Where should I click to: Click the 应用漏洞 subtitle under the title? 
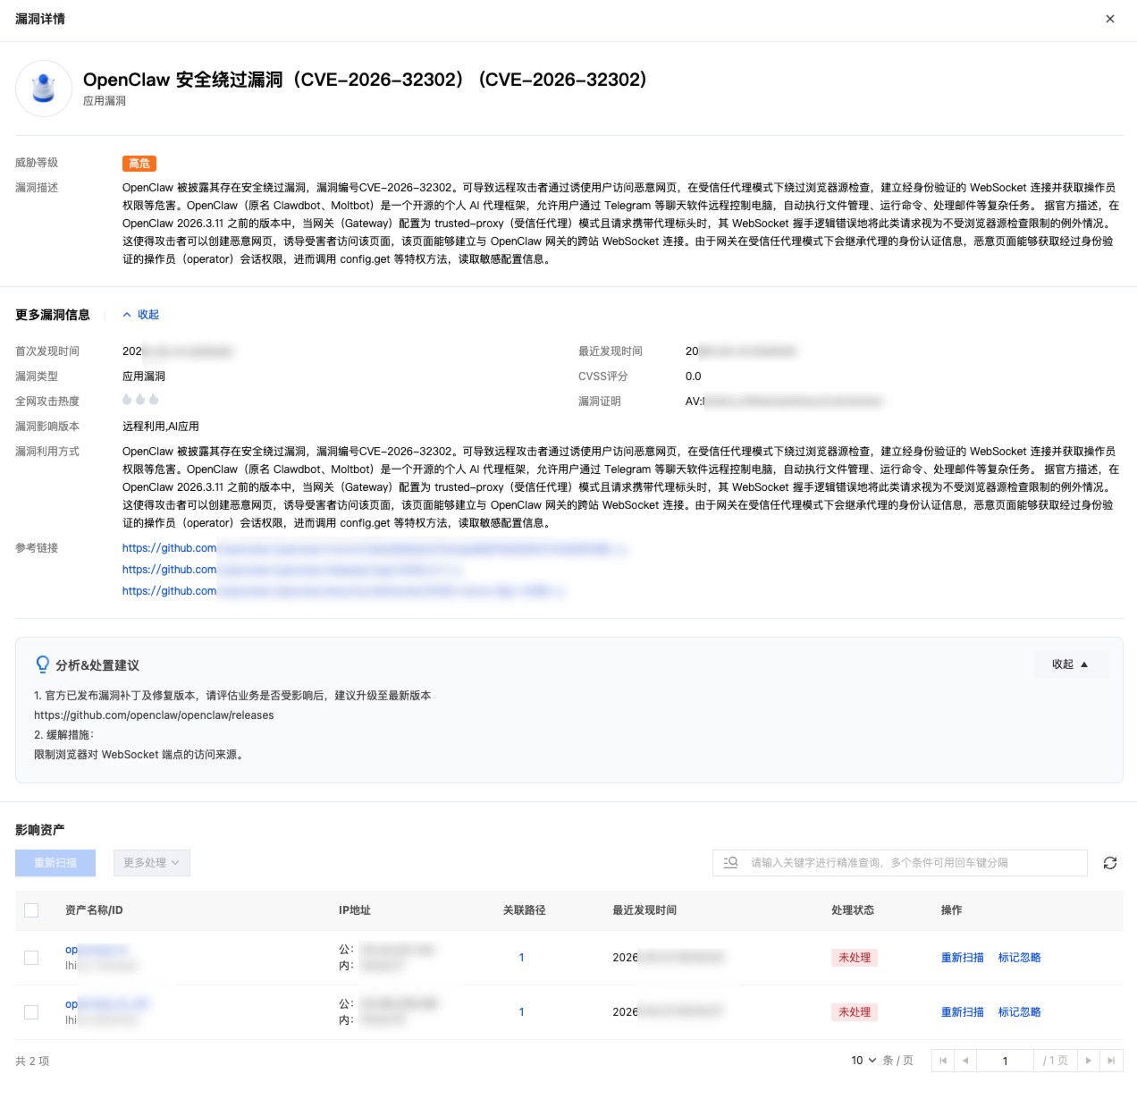coord(105,101)
